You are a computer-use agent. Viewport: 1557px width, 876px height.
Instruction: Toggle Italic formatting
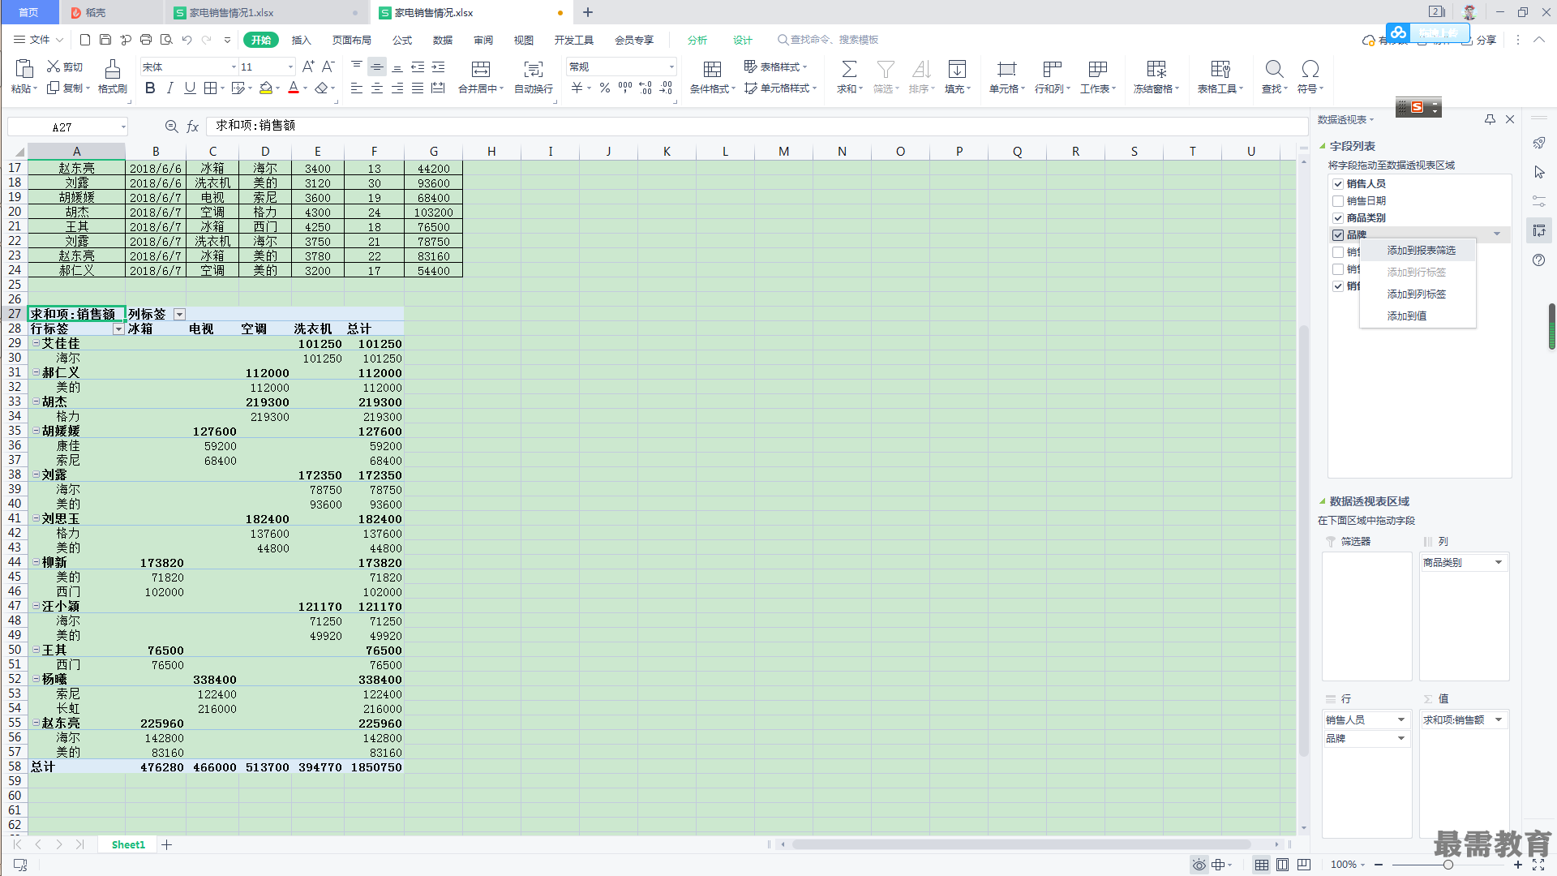tap(169, 88)
